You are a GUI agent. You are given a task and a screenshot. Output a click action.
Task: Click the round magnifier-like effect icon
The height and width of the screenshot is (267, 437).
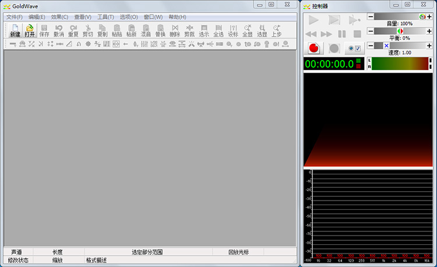coord(229,44)
